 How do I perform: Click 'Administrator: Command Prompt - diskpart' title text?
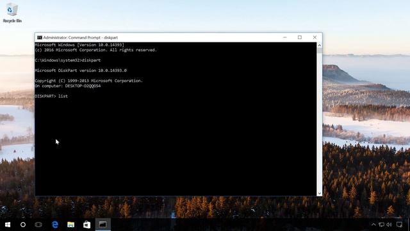(x=81, y=37)
